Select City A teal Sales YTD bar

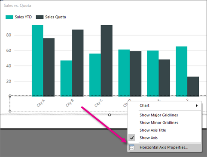(37, 61)
